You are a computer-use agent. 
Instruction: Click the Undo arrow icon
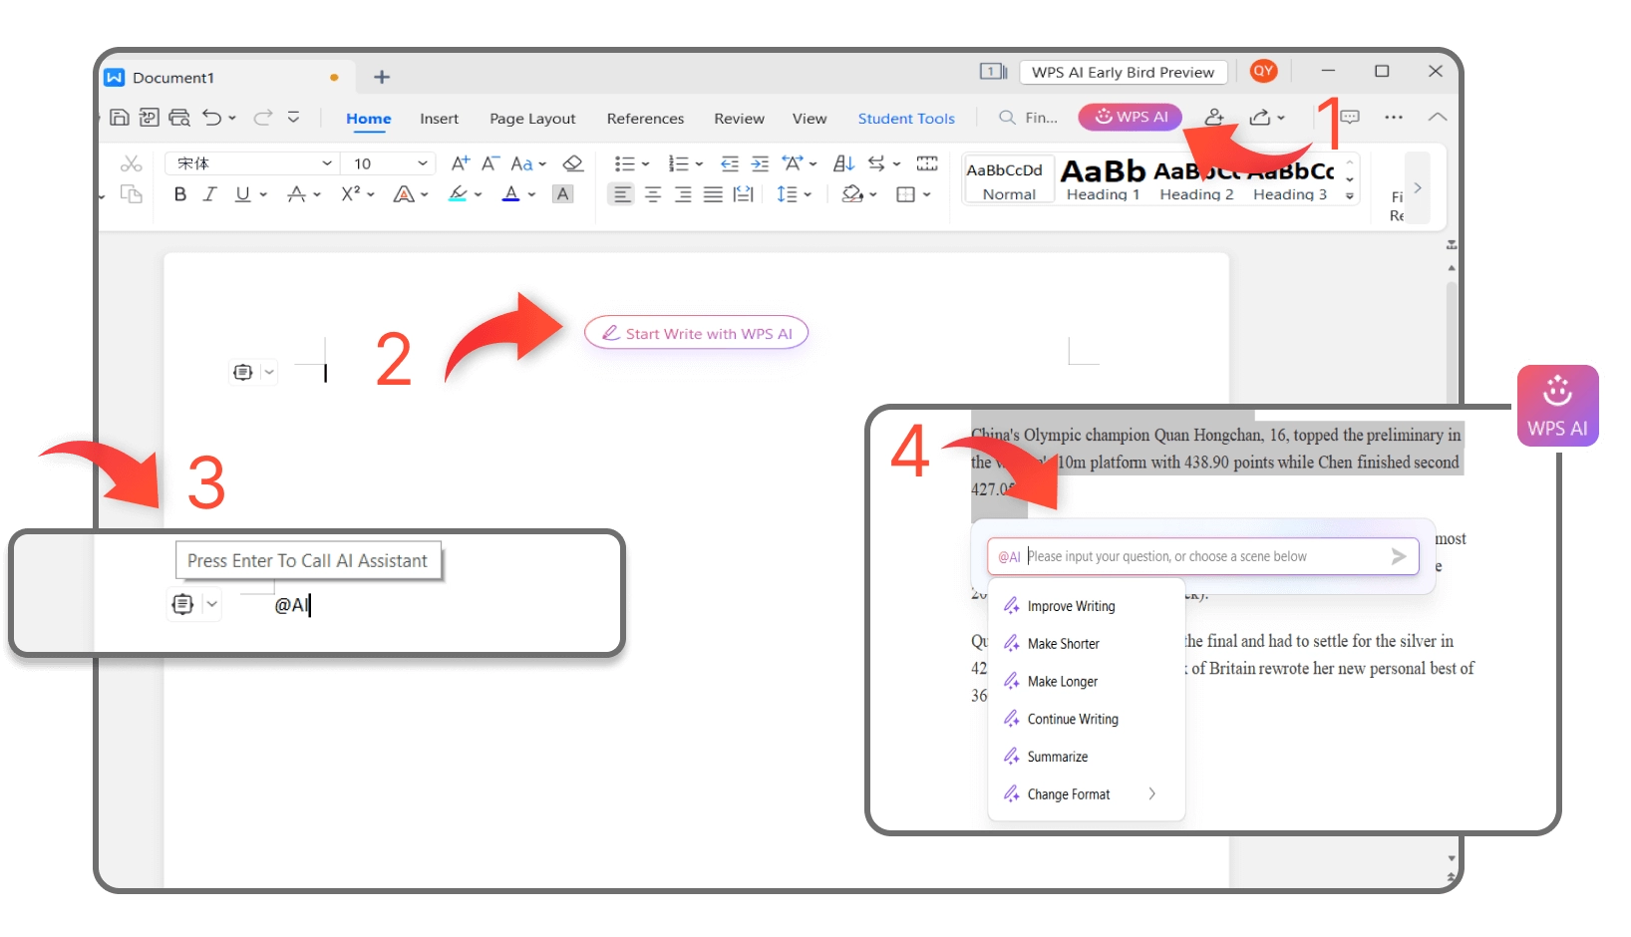212,118
